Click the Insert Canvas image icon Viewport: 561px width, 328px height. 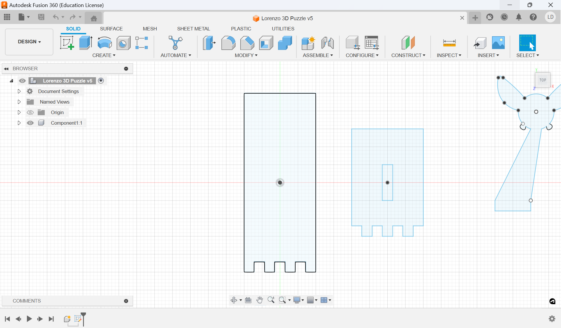coord(498,43)
